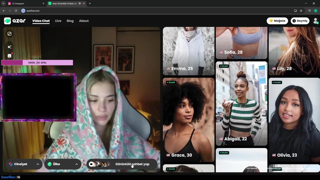Open the tab search dropdown arrow

pyautogui.click(x=3, y=3)
